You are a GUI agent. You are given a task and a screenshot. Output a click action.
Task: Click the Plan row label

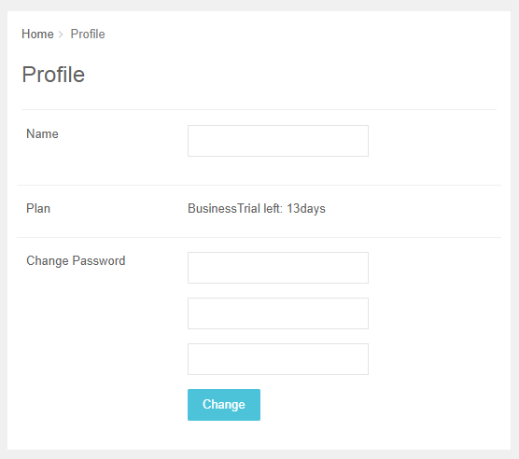[x=38, y=209]
